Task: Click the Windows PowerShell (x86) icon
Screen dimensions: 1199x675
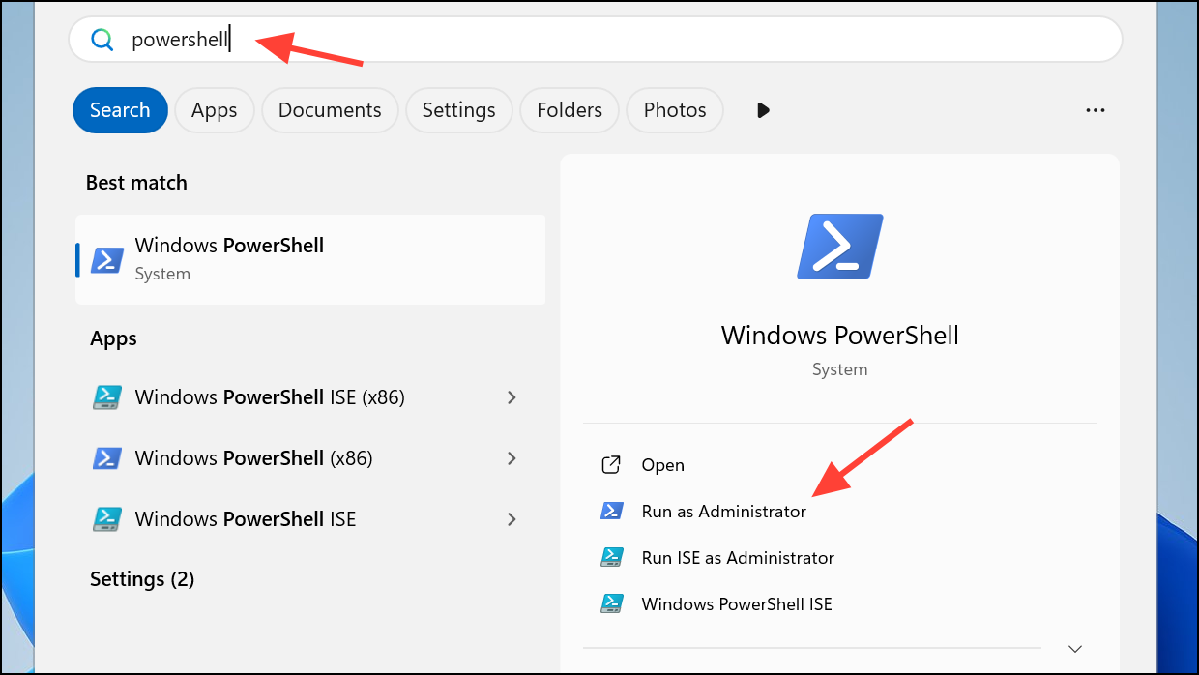Action: click(x=106, y=458)
